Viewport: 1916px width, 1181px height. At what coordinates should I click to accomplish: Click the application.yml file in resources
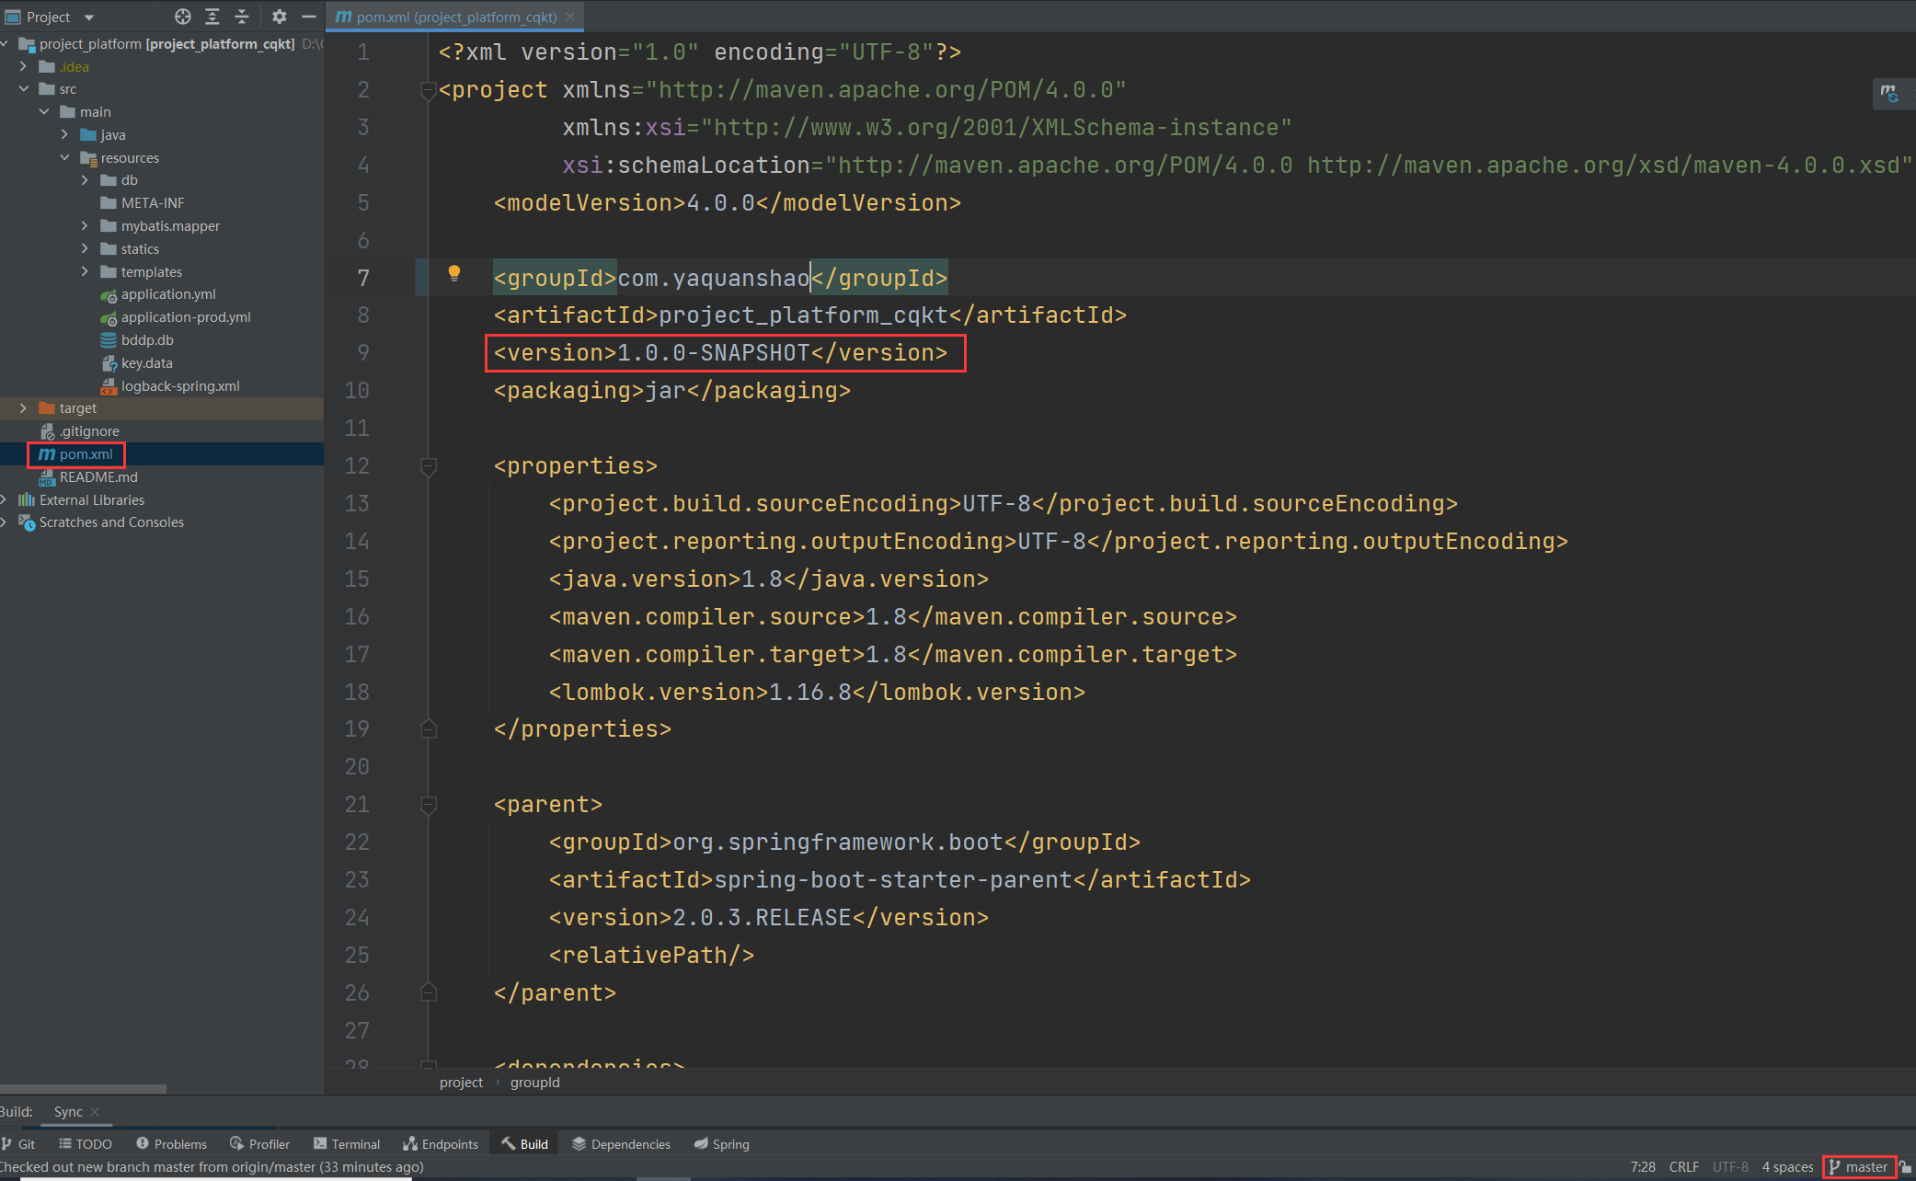coord(165,294)
